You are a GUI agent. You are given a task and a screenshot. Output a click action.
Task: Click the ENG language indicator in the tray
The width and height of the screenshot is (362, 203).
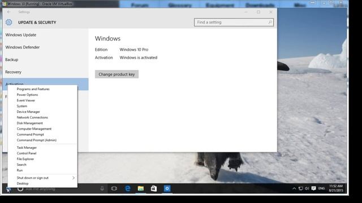[x=321, y=188]
